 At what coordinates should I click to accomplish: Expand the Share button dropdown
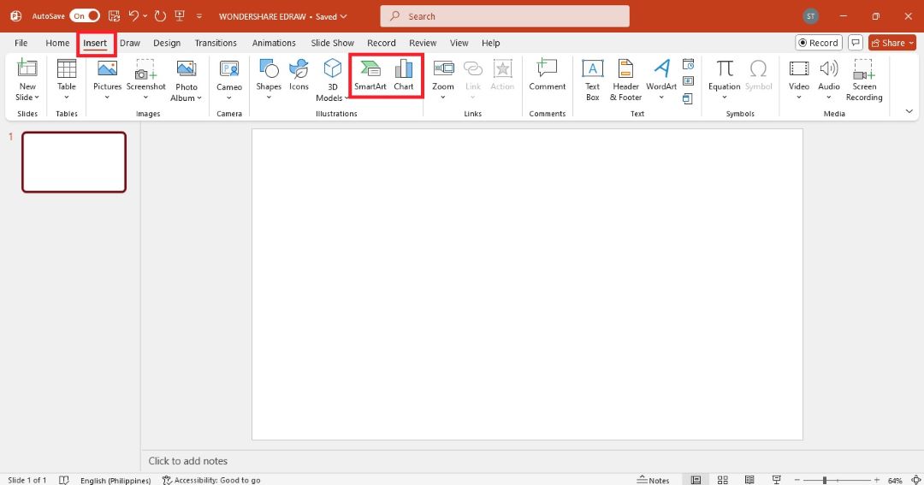click(x=912, y=43)
